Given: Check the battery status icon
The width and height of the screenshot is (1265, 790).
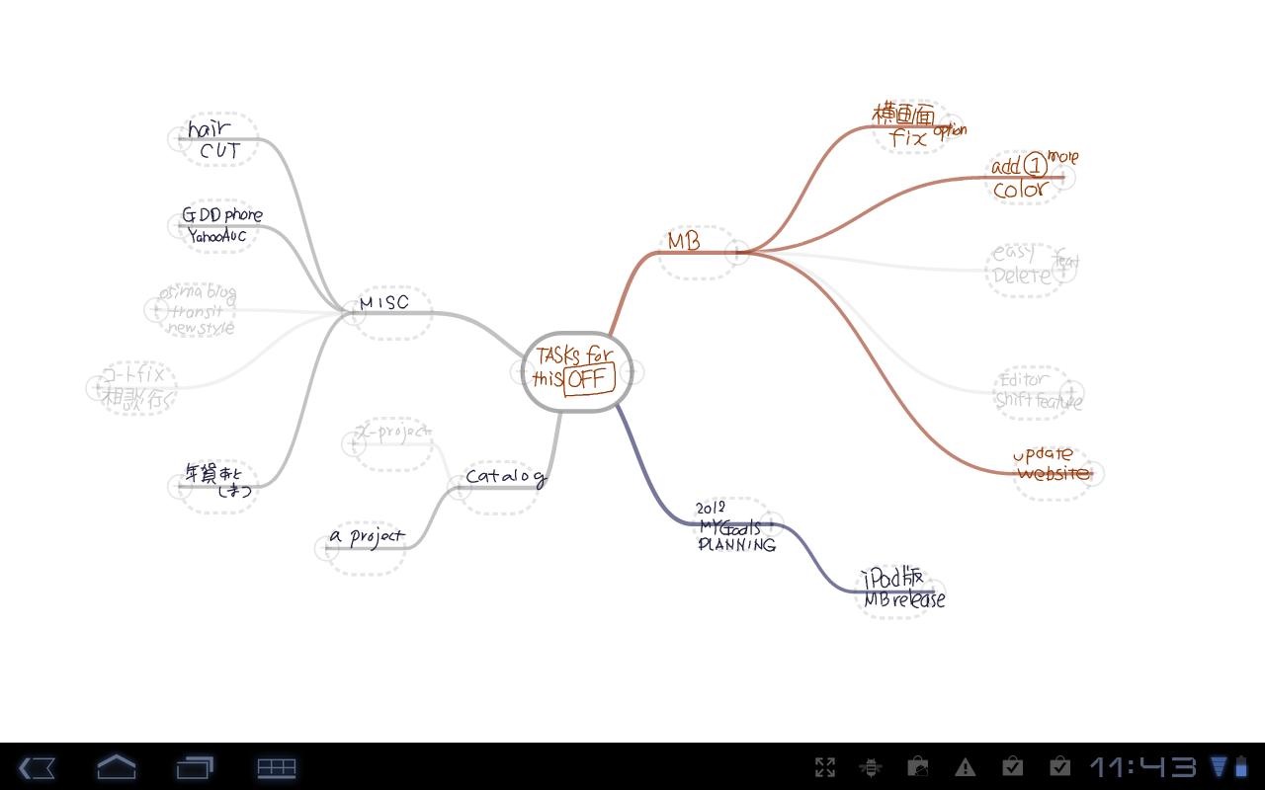Looking at the screenshot, I should [x=1241, y=767].
